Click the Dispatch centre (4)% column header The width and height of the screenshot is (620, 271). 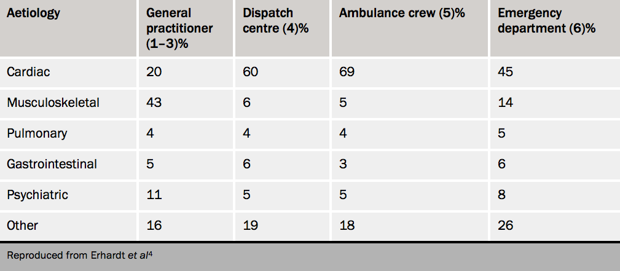[275, 21]
